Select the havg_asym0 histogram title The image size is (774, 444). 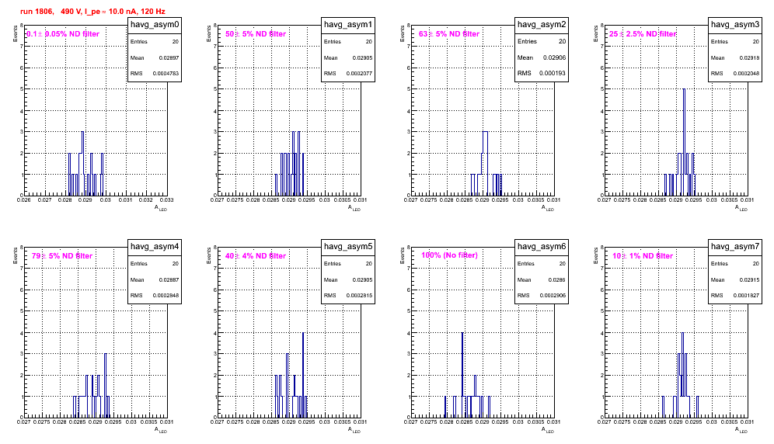(155, 25)
